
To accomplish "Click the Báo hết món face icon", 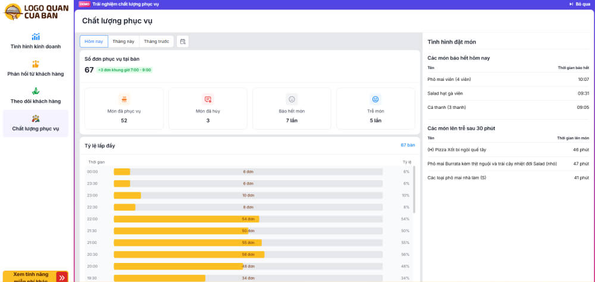I will [x=292, y=99].
